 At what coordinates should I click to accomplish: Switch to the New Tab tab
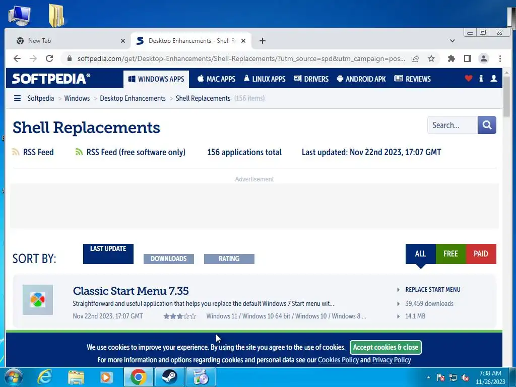coord(68,41)
